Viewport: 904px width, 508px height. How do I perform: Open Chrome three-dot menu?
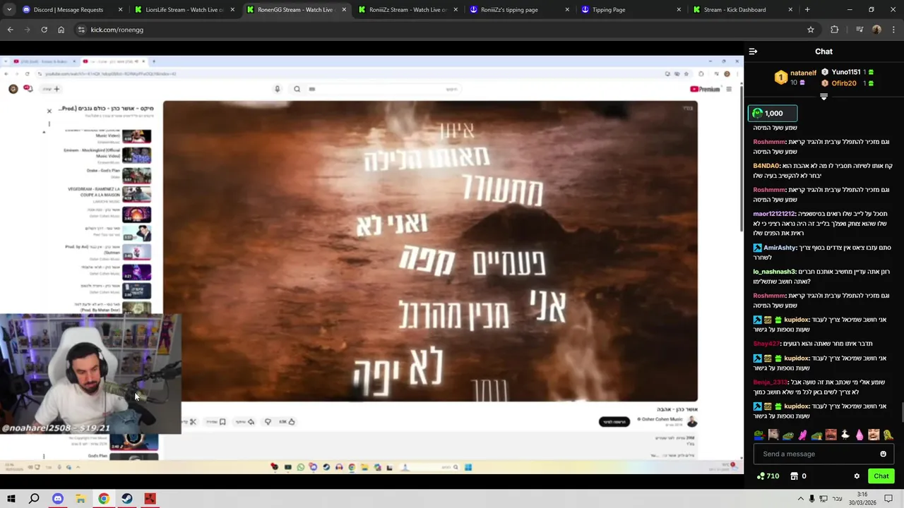[x=894, y=30]
